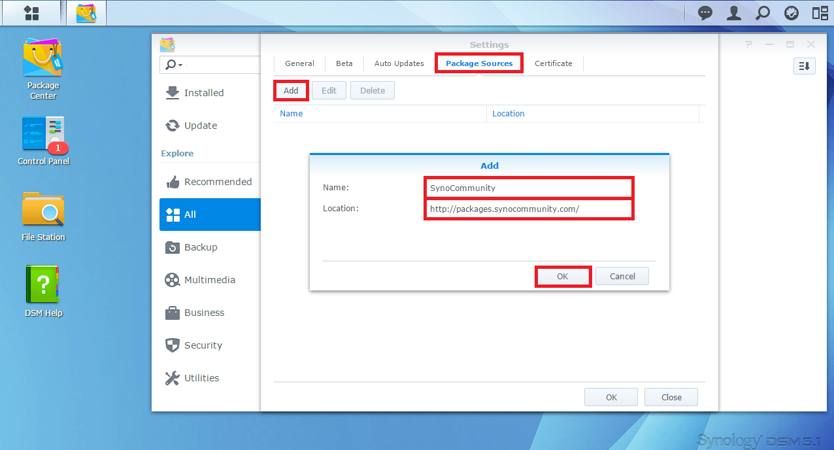Click the taskbar search magnifier icon

click(763, 13)
